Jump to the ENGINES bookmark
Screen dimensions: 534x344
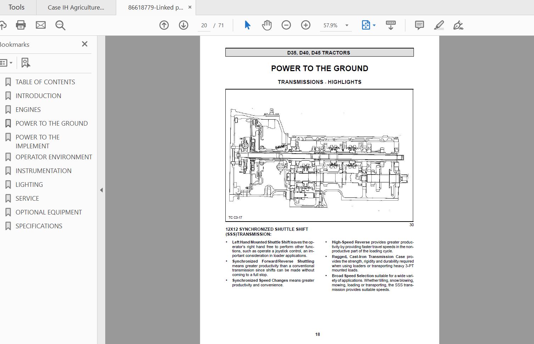click(28, 109)
